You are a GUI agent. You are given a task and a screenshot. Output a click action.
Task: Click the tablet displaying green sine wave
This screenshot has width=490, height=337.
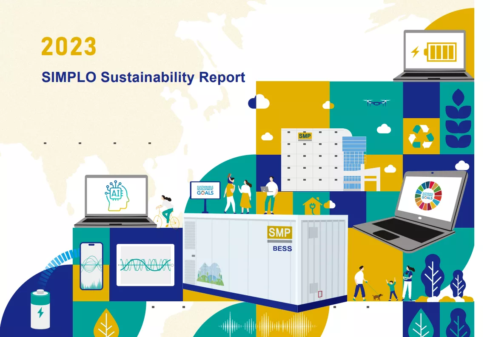click(x=145, y=265)
